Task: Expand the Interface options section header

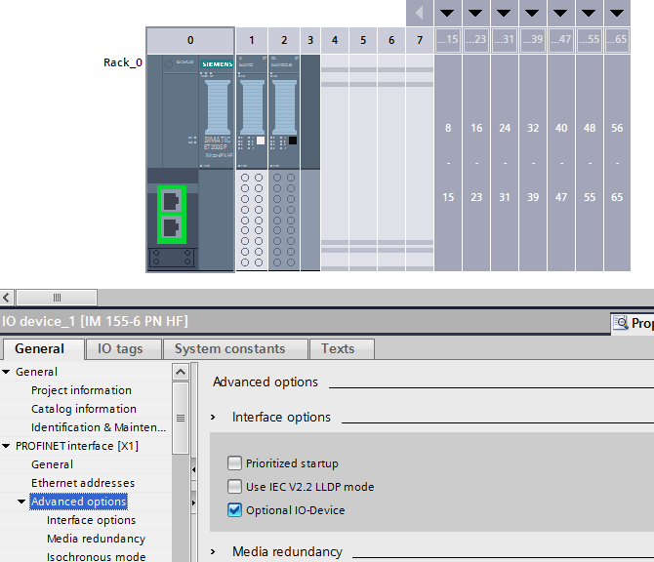Action: [213, 417]
